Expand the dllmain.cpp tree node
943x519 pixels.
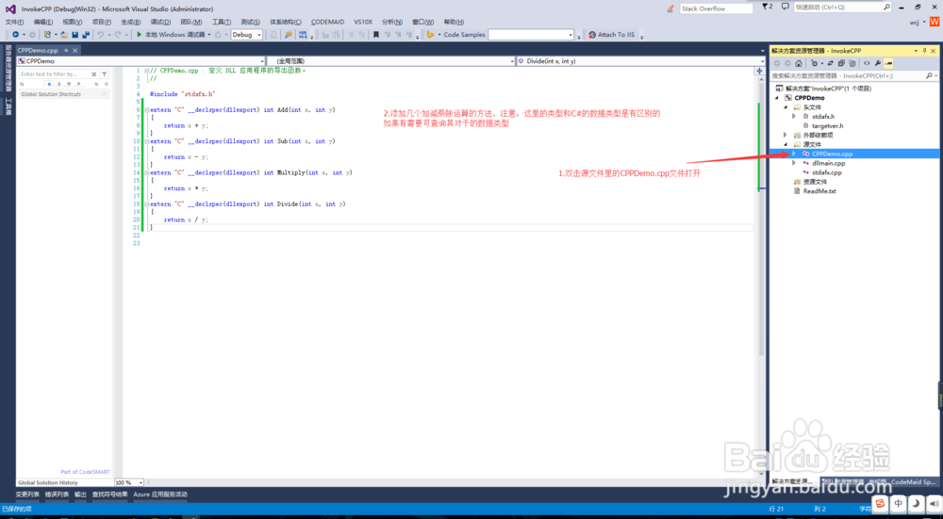tap(794, 163)
